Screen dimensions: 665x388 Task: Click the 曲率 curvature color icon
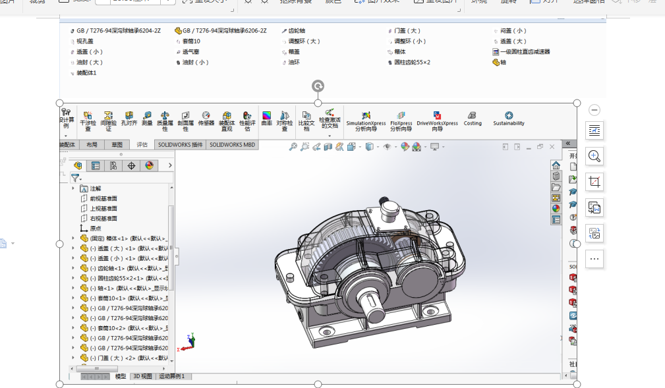tap(266, 119)
